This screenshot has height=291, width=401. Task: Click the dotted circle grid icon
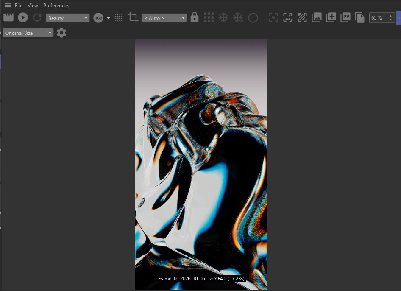(x=119, y=18)
